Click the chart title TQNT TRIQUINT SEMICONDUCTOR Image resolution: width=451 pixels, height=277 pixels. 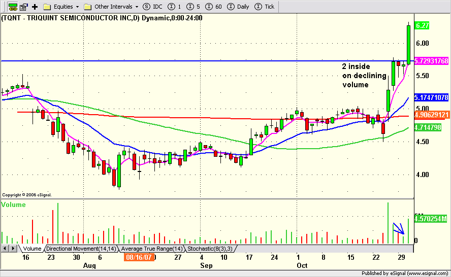102,18
